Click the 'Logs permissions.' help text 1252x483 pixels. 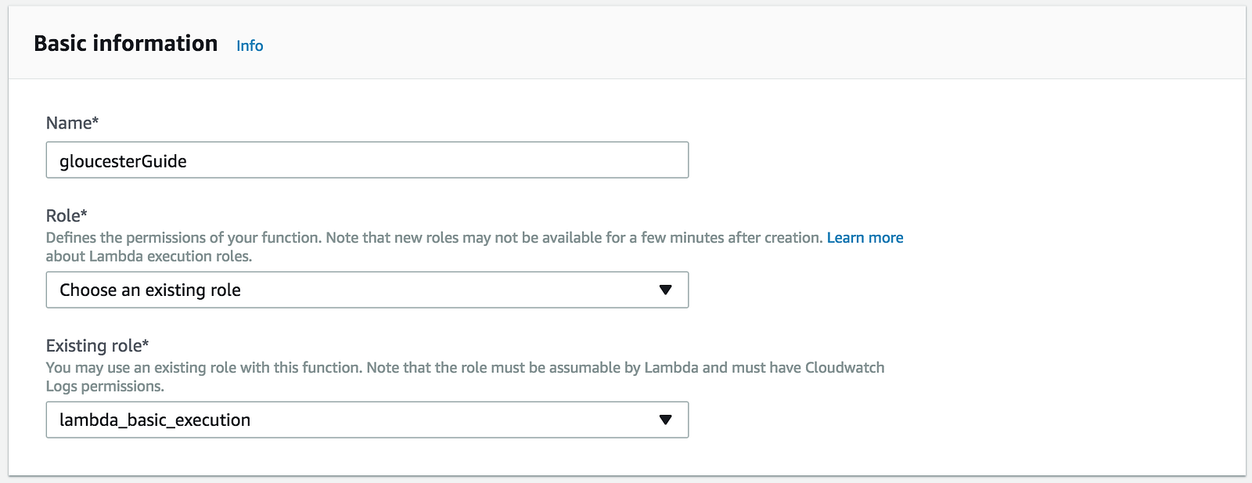tap(105, 387)
